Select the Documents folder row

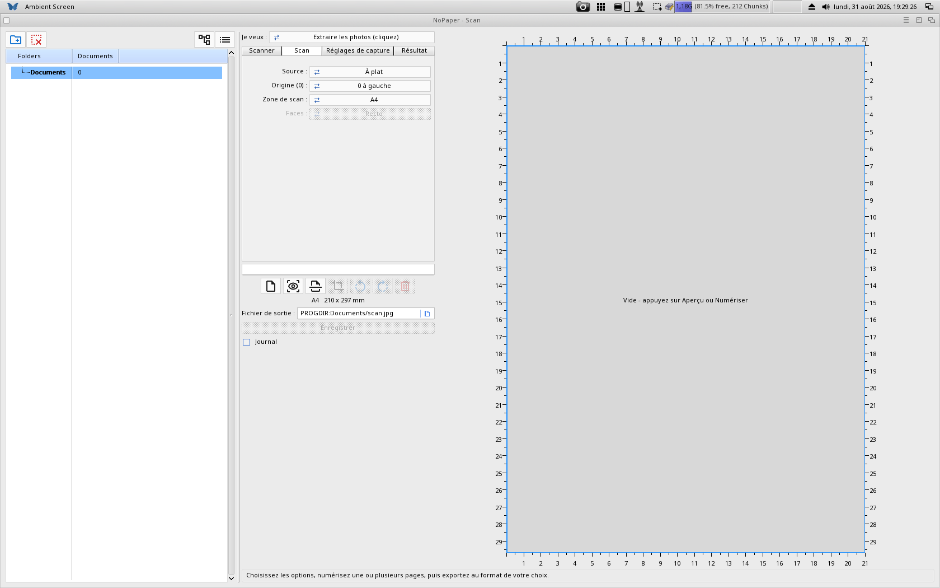[x=116, y=73]
